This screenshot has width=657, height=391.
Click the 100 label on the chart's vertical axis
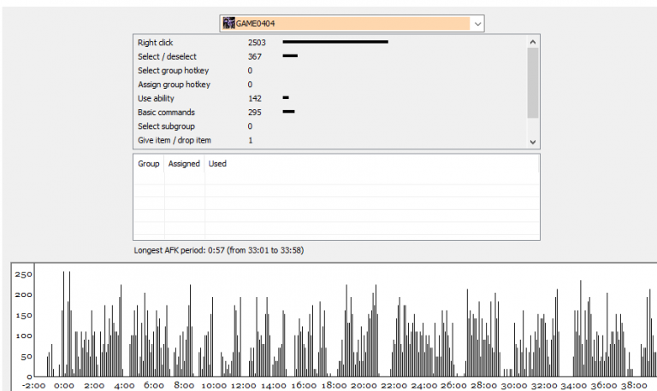[23, 336]
